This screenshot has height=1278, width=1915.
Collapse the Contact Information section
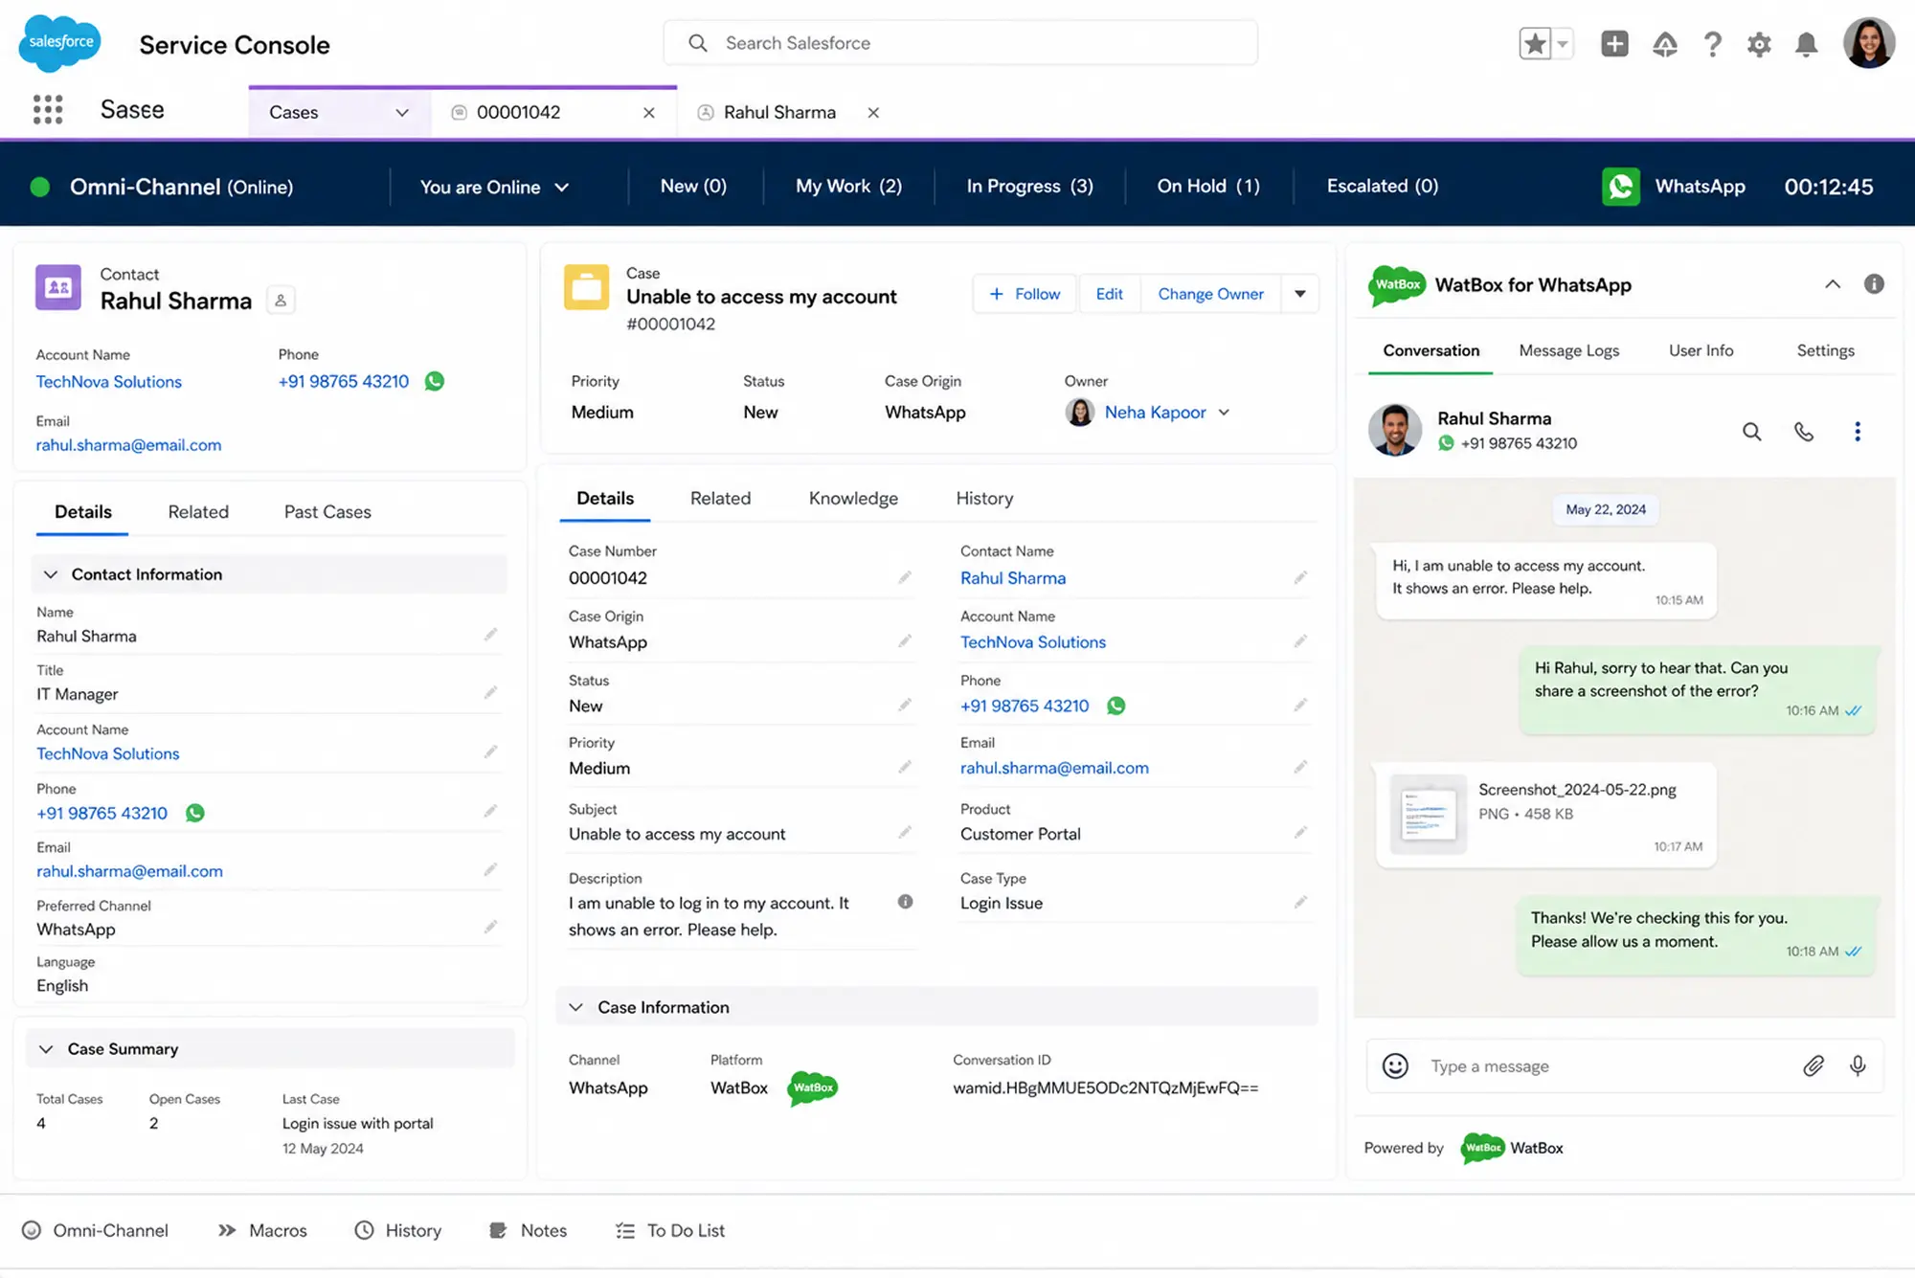click(x=51, y=574)
